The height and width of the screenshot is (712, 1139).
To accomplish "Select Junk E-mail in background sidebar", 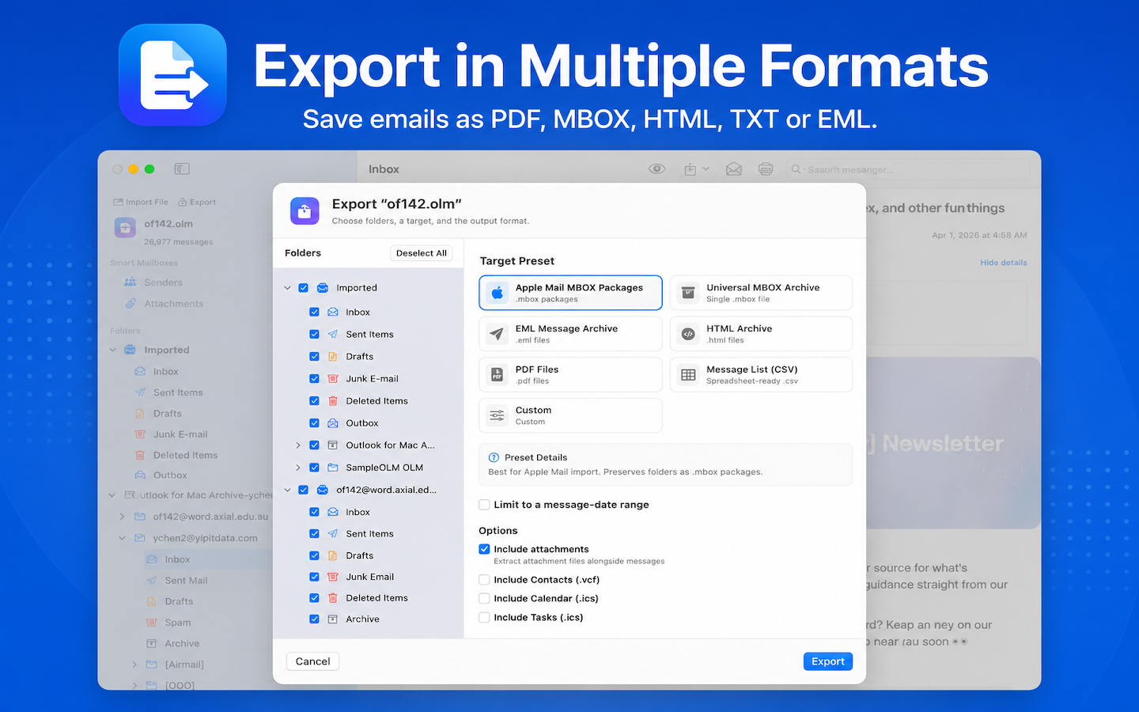I will [x=180, y=434].
